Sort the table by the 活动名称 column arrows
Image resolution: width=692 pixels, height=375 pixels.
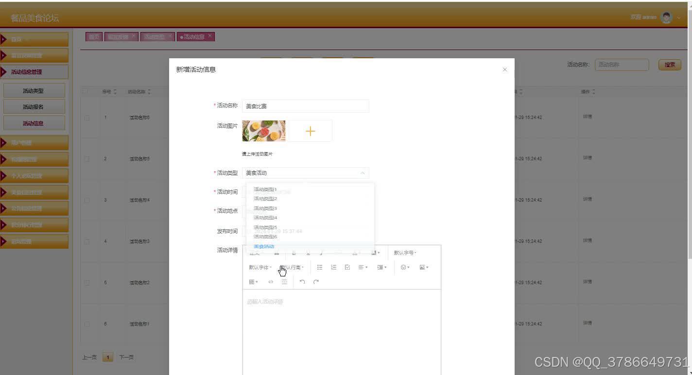click(149, 92)
